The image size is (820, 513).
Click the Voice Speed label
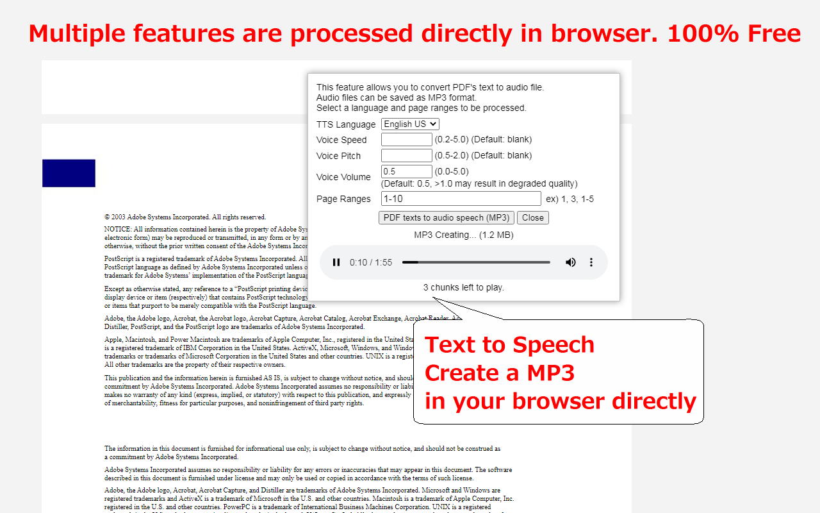pos(341,140)
